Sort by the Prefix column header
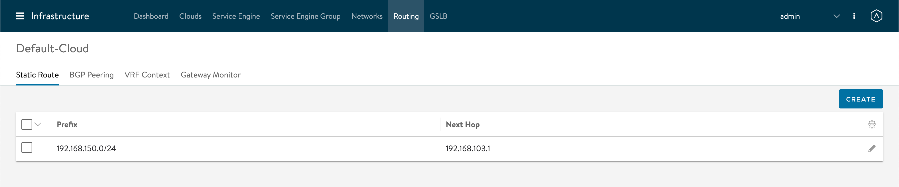Viewport: 899px width, 187px height. click(67, 124)
